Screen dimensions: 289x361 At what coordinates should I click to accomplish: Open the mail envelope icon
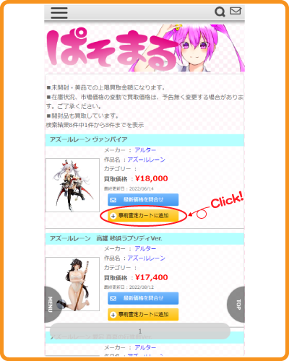click(x=236, y=11)
